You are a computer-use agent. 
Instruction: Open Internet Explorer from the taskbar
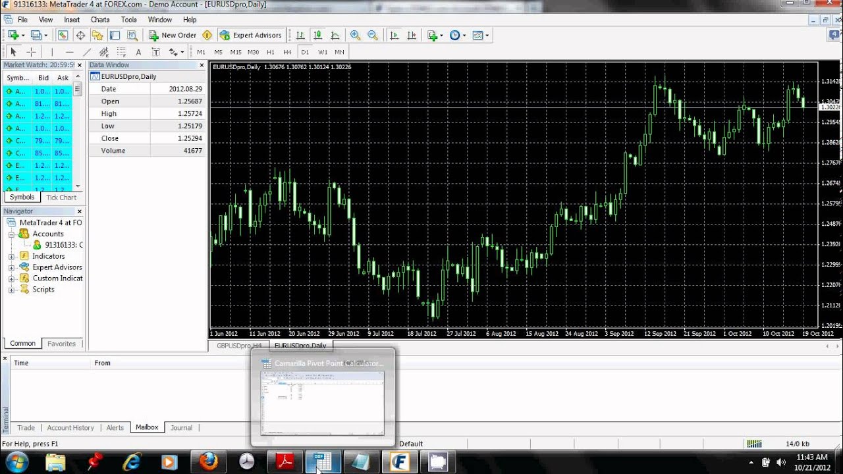click(132, 461)
